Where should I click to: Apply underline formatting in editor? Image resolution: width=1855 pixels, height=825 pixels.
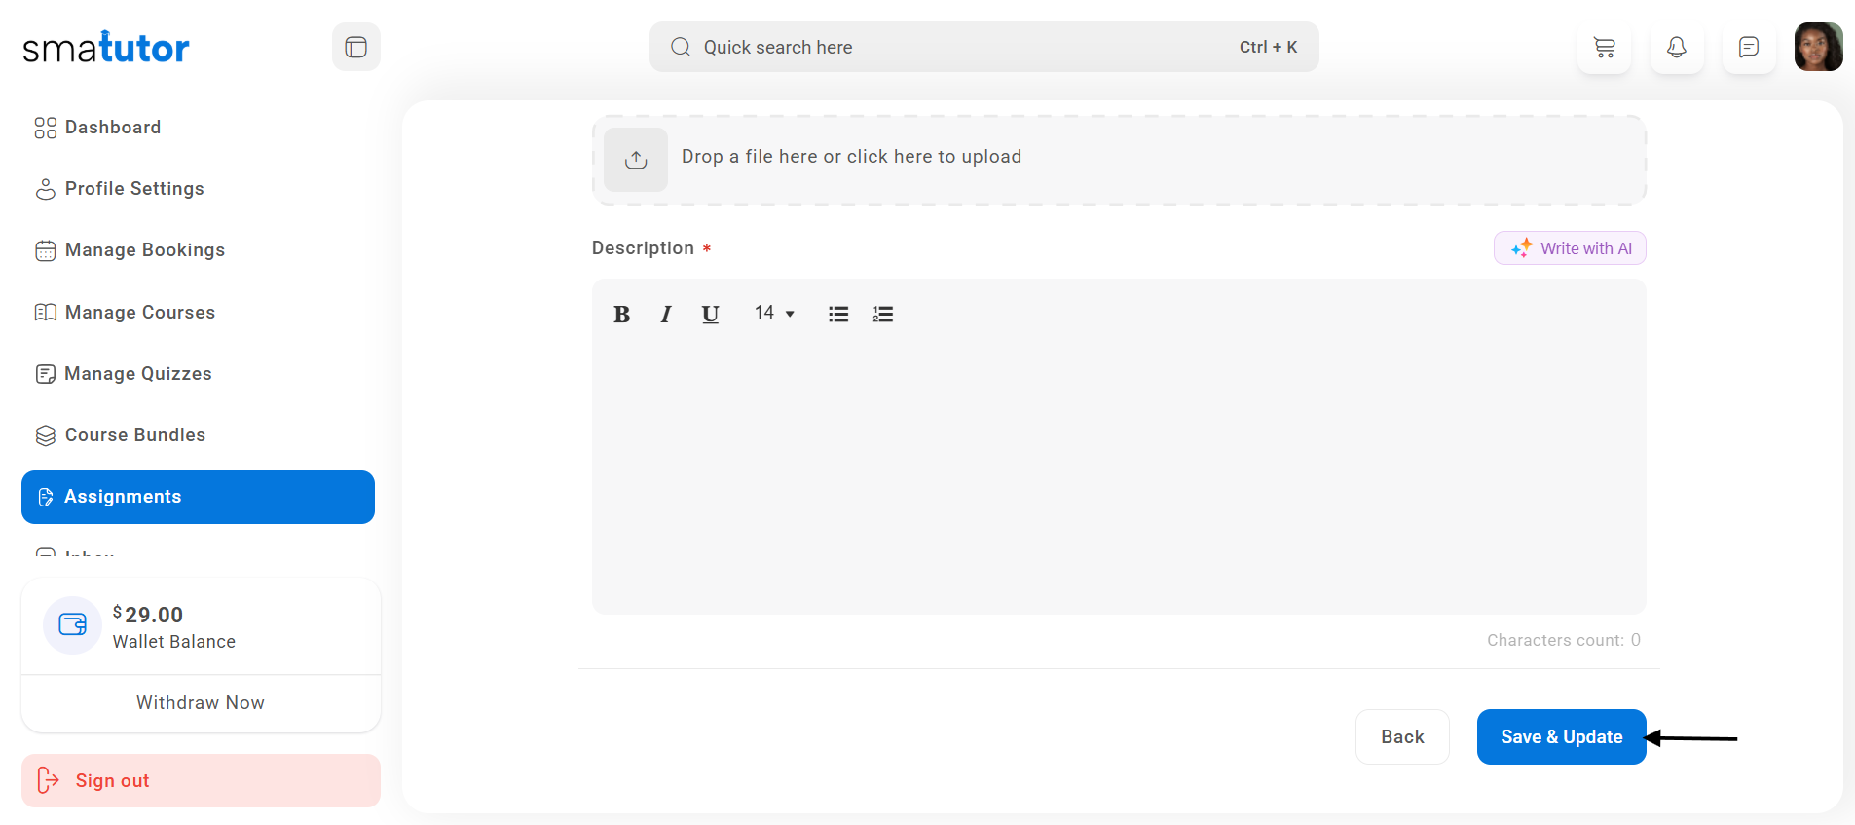coord(710,314)
